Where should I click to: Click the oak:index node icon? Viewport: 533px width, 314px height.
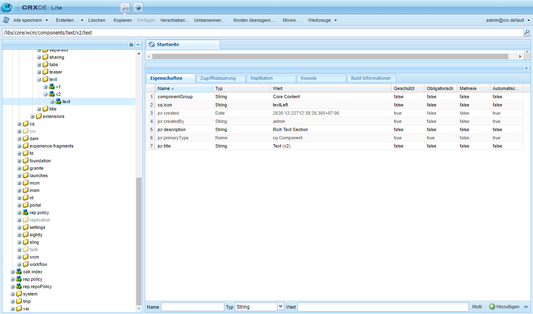pos(19,272)
